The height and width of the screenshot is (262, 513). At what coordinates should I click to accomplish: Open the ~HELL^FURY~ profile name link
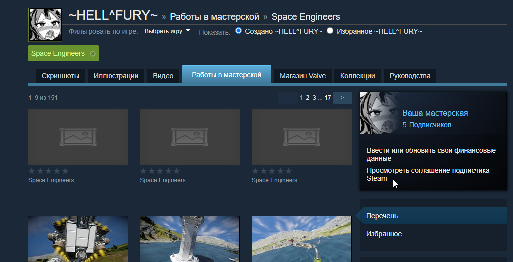(113, 15)
